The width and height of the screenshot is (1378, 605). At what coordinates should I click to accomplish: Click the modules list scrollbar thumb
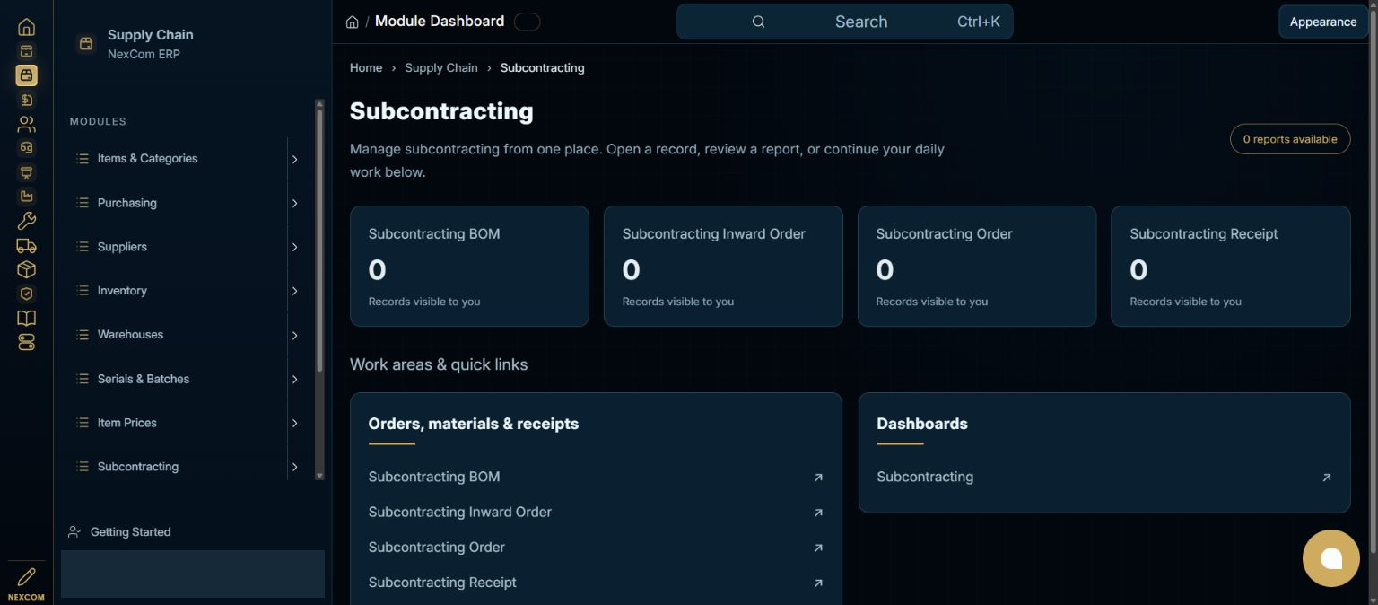319,241
